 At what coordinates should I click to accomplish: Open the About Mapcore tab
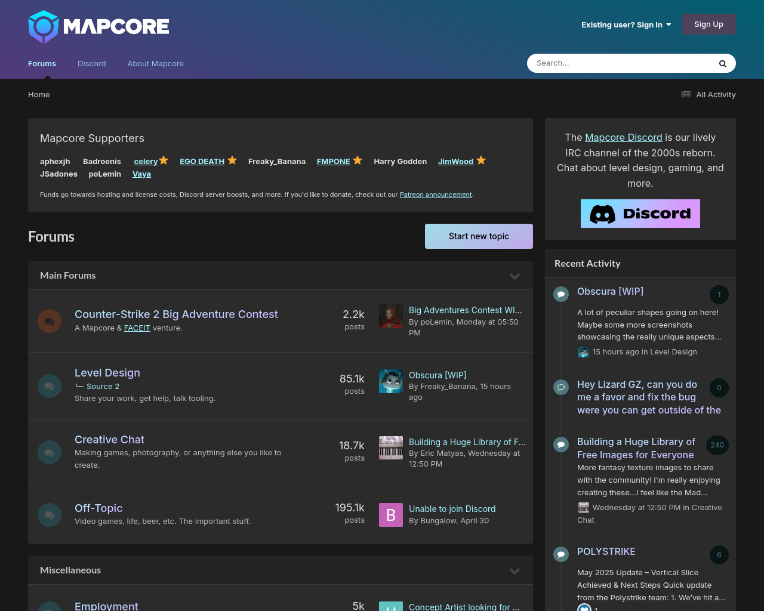click(x=155, y=63)
